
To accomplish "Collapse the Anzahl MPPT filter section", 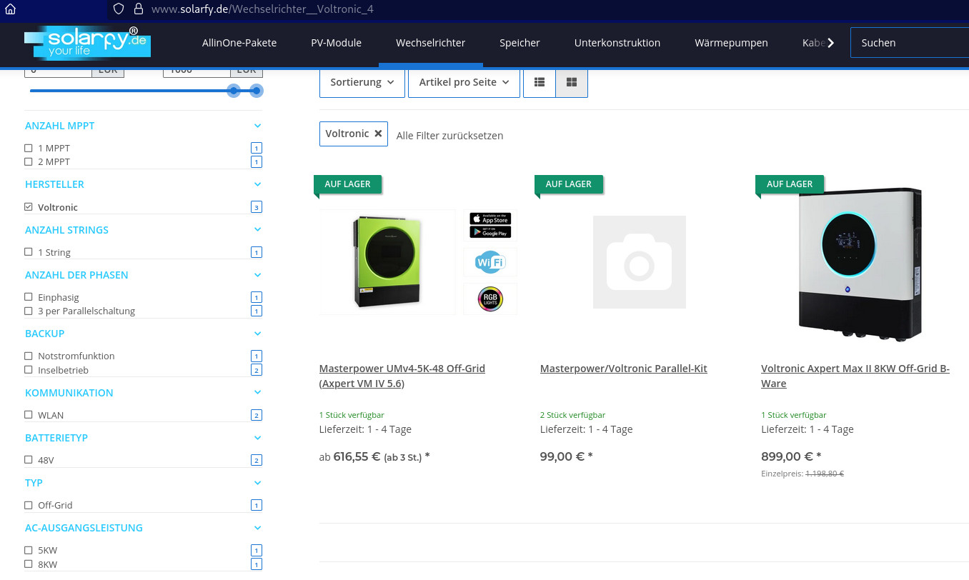I will tap(257, 126).
